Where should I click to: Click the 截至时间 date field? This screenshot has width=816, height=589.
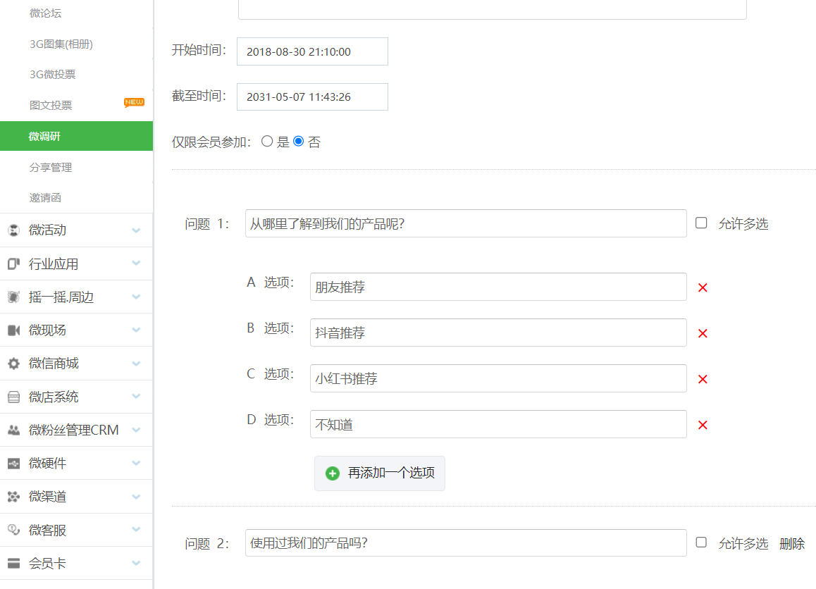pos(312,97)
